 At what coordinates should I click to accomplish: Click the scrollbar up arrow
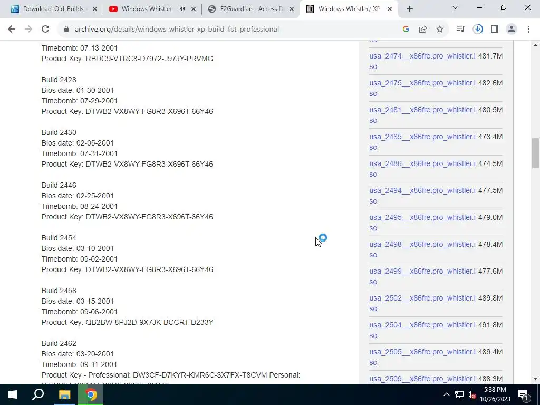coord(535,45)
